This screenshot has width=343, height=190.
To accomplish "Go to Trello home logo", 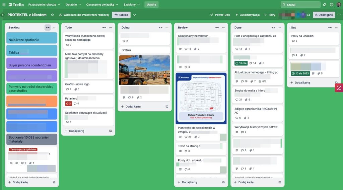I will (16, 4).
